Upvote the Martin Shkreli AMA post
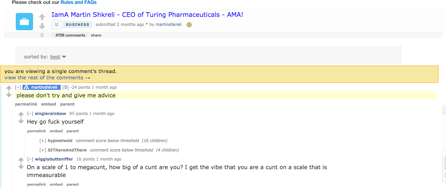 (42, 17)
